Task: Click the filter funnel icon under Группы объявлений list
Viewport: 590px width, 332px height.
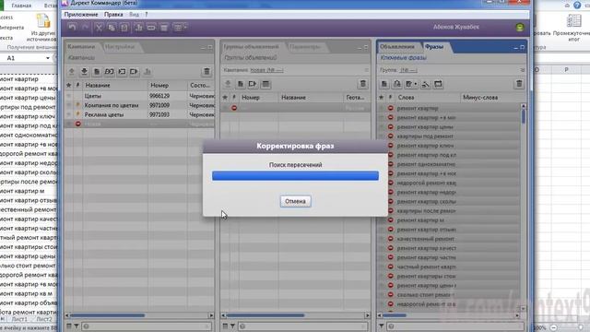Action: coord(232,326)
